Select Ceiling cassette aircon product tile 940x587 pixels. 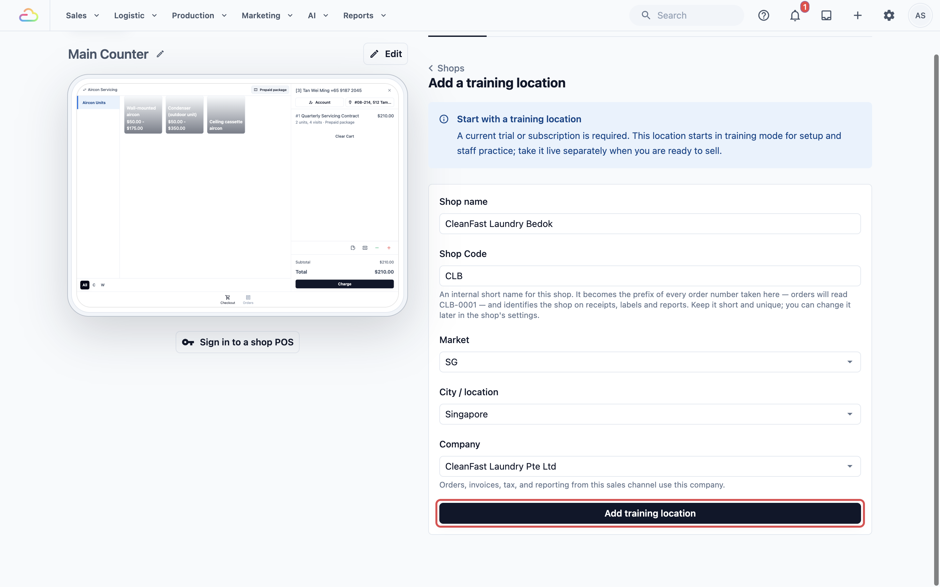[226, 115]
